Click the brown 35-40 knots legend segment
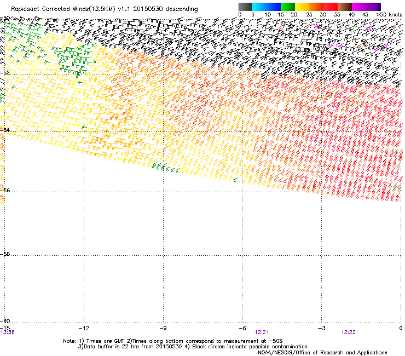Viewport: 405px width, 356px height. 345,7
